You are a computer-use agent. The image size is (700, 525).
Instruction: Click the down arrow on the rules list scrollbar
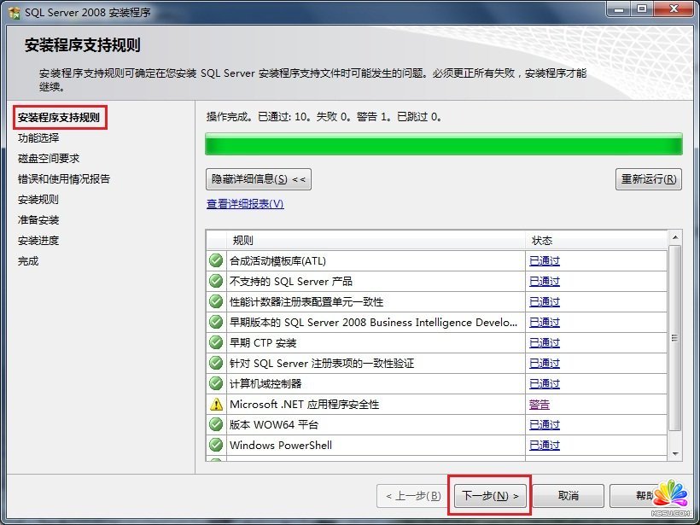[x=674, y=455]
